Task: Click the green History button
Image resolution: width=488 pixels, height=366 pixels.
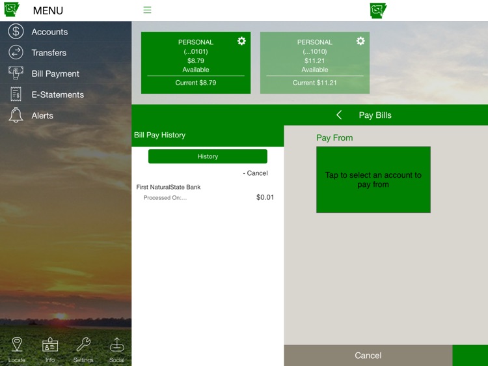Action: (208, 156)
